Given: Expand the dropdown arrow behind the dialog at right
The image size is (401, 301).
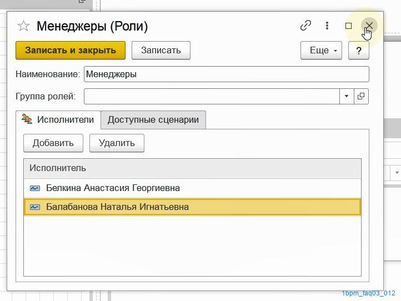Looking at the screenshot, I should pos(397,173).
